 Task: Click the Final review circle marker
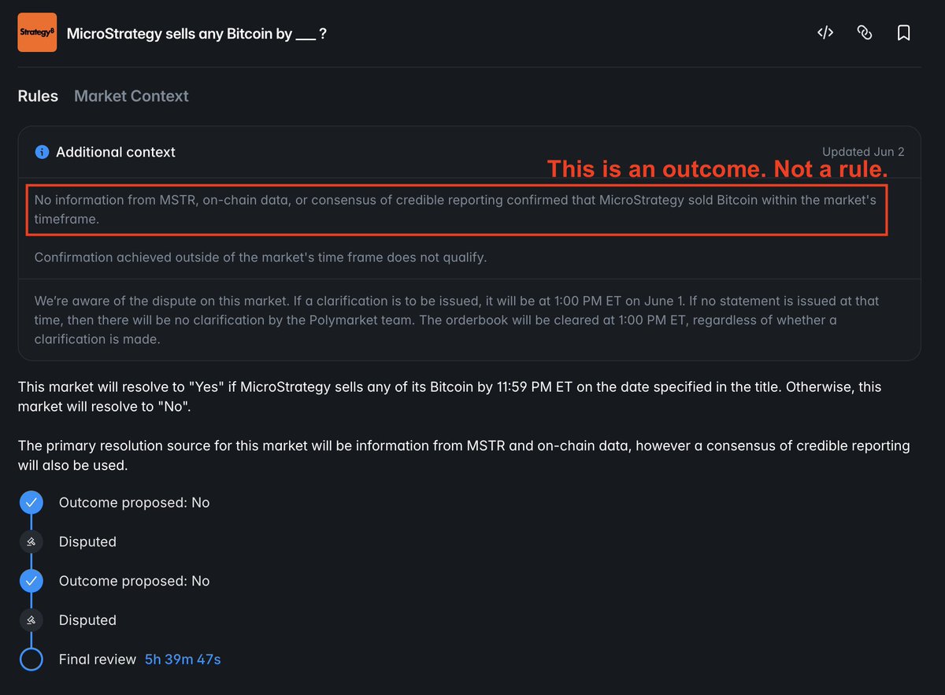coord(31,660)
